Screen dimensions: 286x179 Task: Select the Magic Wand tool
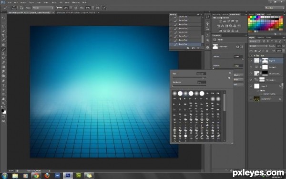click(x=3, y=31)
